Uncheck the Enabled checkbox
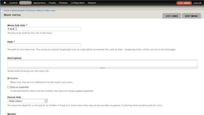Screen dimensions: 204x115 tap(9, 78)
